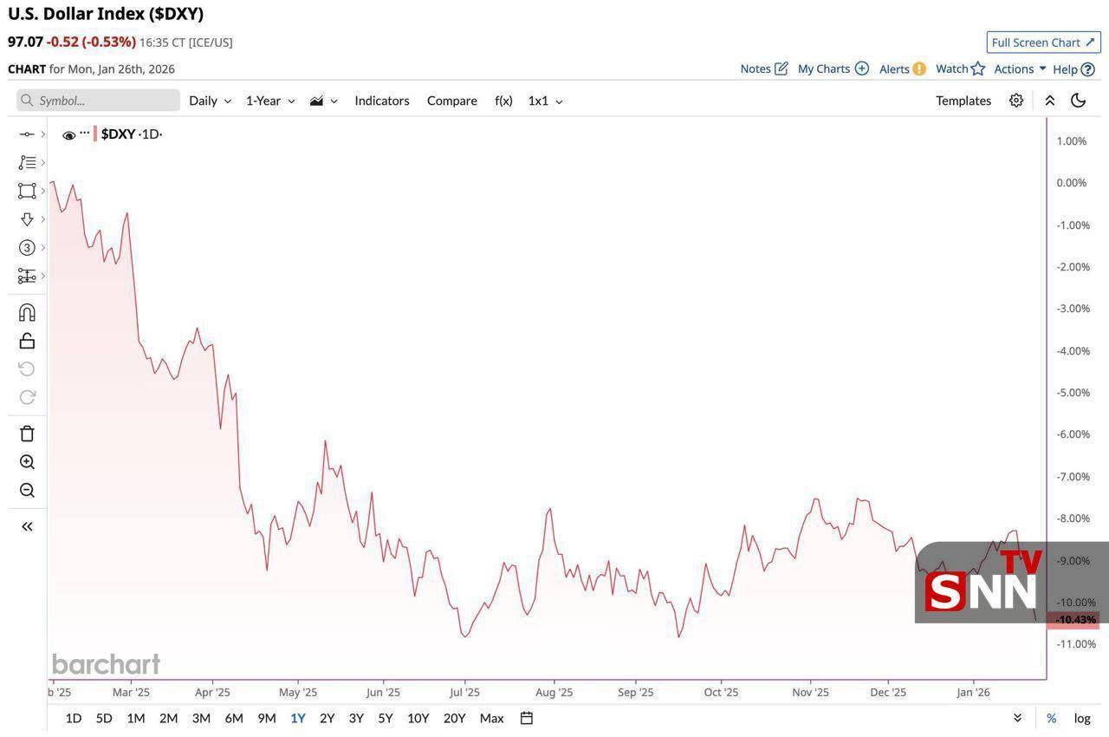Enable the magnet snap tool
Image resolution: width=1109 pixels, height=737 pixels.
tap(27, 312)
